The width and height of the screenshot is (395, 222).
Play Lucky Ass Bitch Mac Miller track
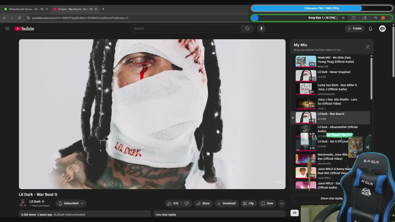pos(331,89)
